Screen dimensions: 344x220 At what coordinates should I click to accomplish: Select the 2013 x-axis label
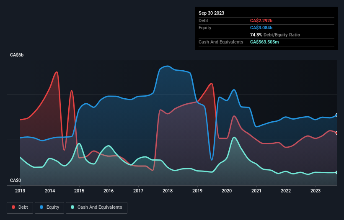20,191
